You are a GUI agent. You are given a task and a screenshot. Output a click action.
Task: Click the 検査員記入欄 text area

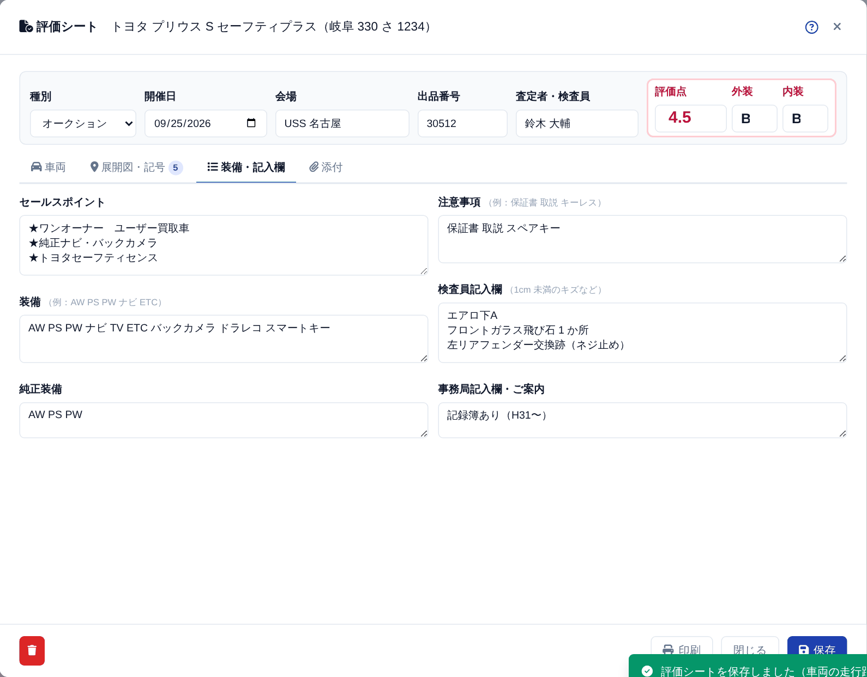point(642,333)
